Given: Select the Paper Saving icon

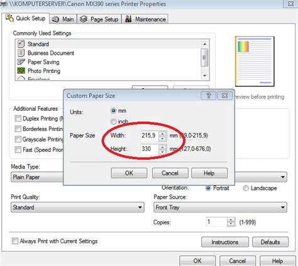Looking at the screenshot, I should (x=21, y=62).
